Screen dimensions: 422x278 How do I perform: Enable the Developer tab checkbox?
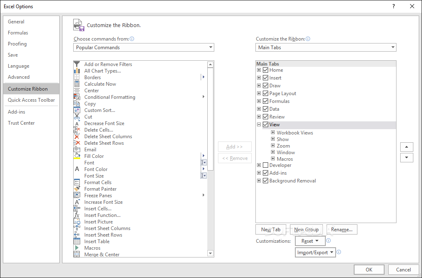click(265, 165)
